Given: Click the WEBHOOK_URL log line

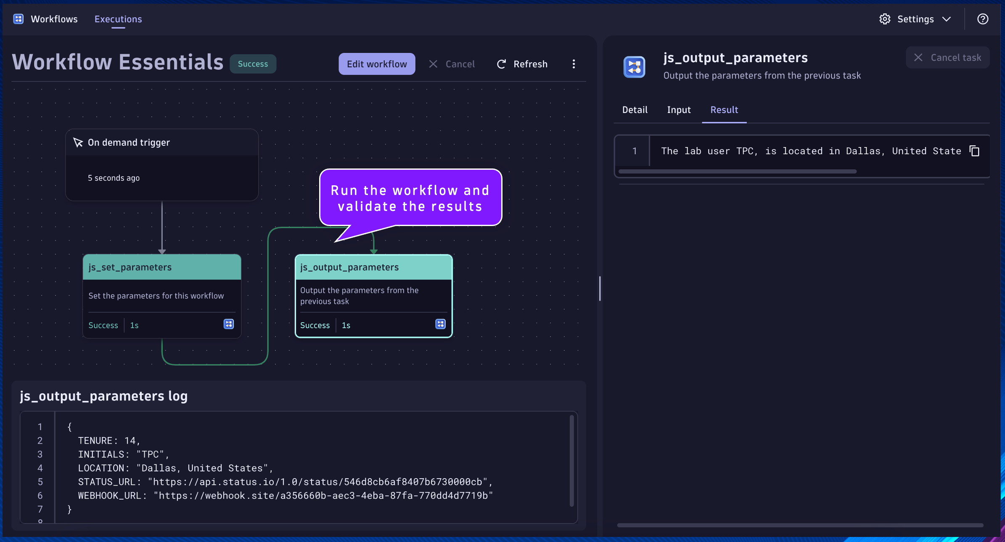Looking at the screenshot, I should point(285,495).
